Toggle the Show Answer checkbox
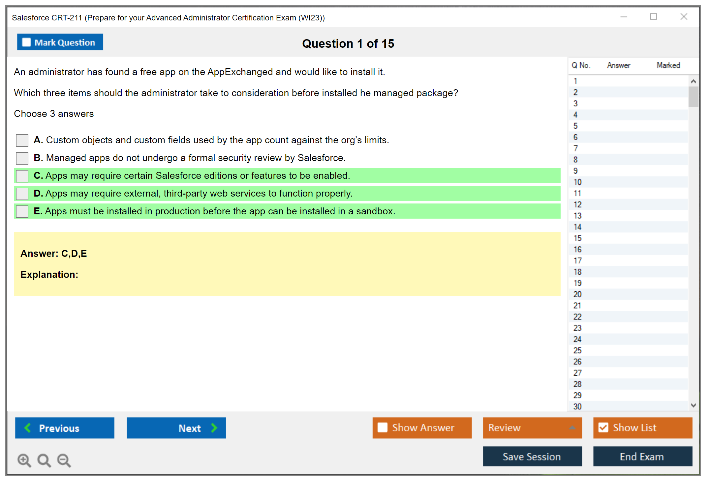709x484 pixels. tap(383, 427)
